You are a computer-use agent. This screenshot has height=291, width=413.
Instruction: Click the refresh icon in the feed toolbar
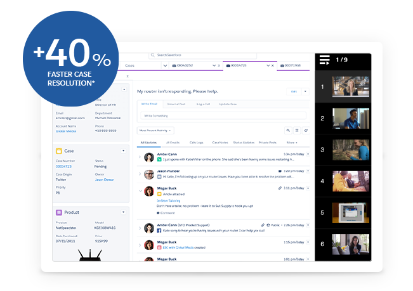tap(306, 130)
